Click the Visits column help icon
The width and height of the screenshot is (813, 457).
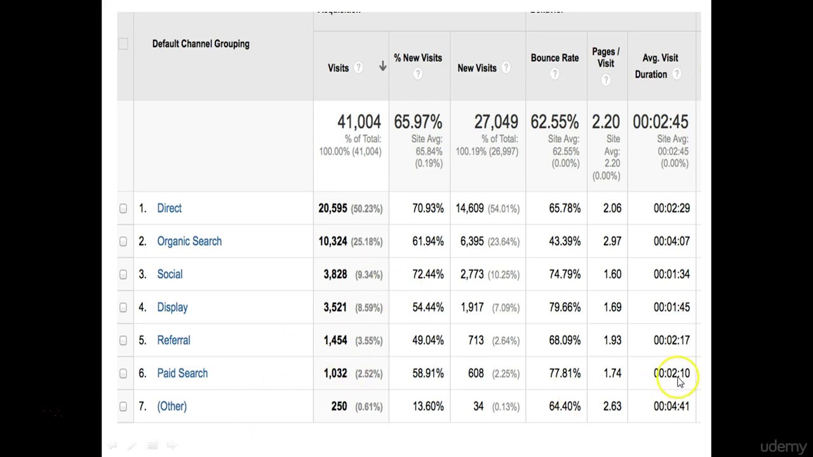(x=358, y=68)
